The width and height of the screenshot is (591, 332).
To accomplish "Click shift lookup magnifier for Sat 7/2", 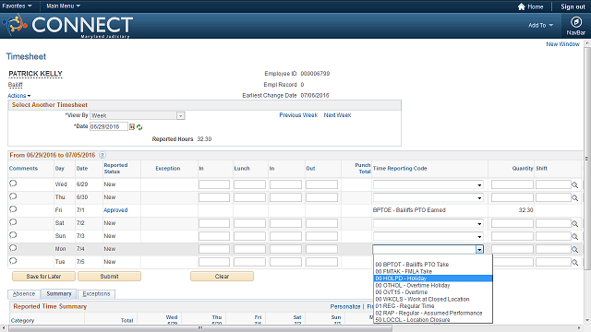I will click(x=574, y=223).
